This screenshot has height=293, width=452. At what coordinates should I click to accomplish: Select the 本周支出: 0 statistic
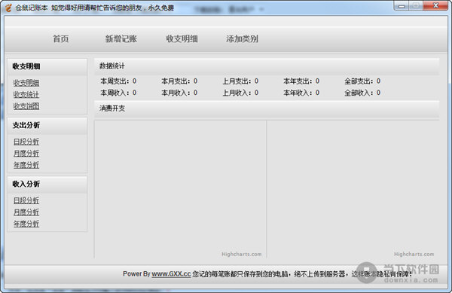coord(118,81)
